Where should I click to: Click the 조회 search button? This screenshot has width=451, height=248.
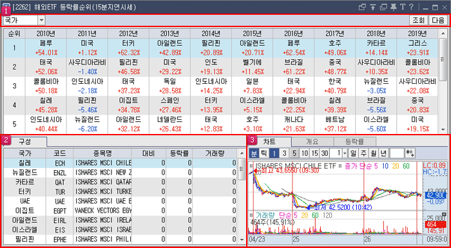tap(419, 21)
